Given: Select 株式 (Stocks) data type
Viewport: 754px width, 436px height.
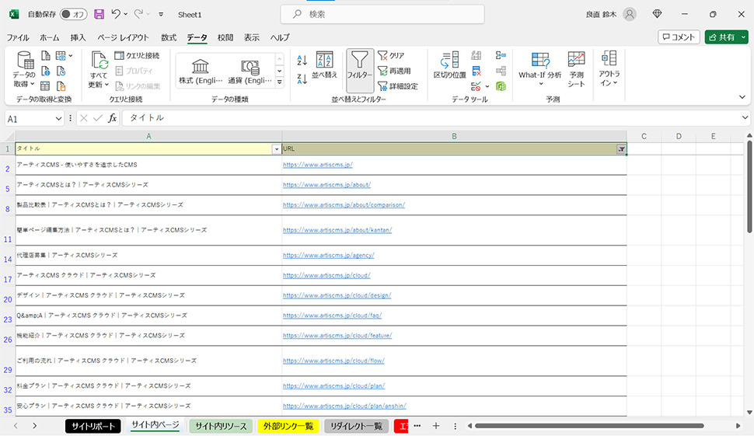Looking at the screenshot, I should click(x=201, y=72).
